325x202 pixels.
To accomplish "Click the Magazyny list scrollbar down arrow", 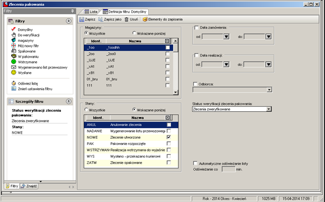I will pos(176,92).
